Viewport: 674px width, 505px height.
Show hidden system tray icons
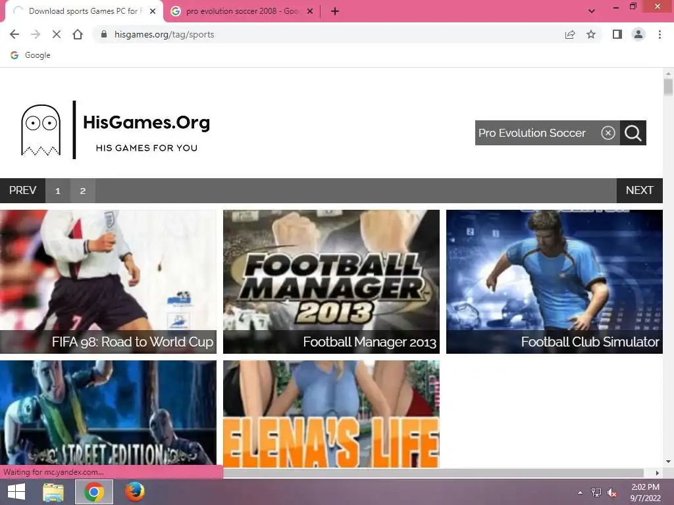point(581,493)
